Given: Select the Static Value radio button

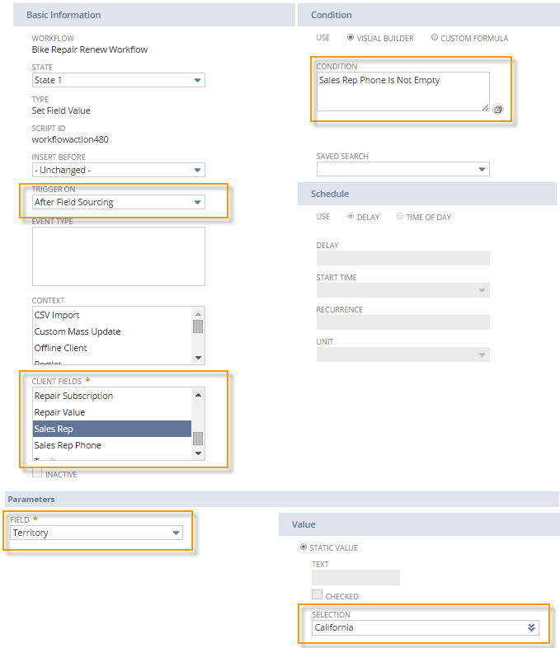Looking at the screenshot, I should click(x=304, y=547).
